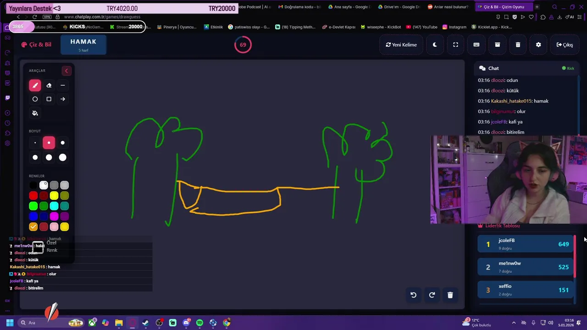Open the keyboard shortcuts icon
This screenshot has width=587, height=330.
pyautogui.click(x=476, y=45)
